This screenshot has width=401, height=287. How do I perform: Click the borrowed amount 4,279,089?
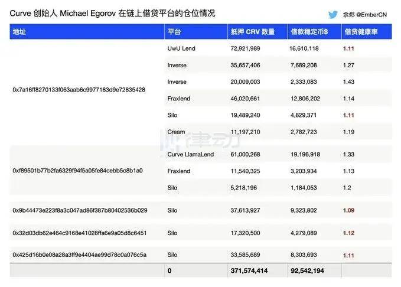(304, 233)
